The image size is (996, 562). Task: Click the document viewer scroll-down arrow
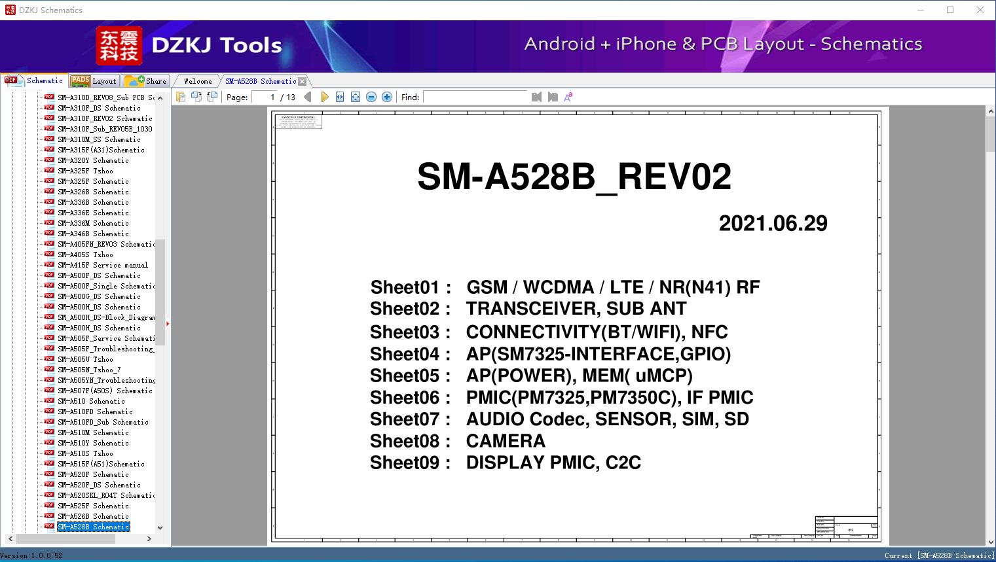pos(991,541)
